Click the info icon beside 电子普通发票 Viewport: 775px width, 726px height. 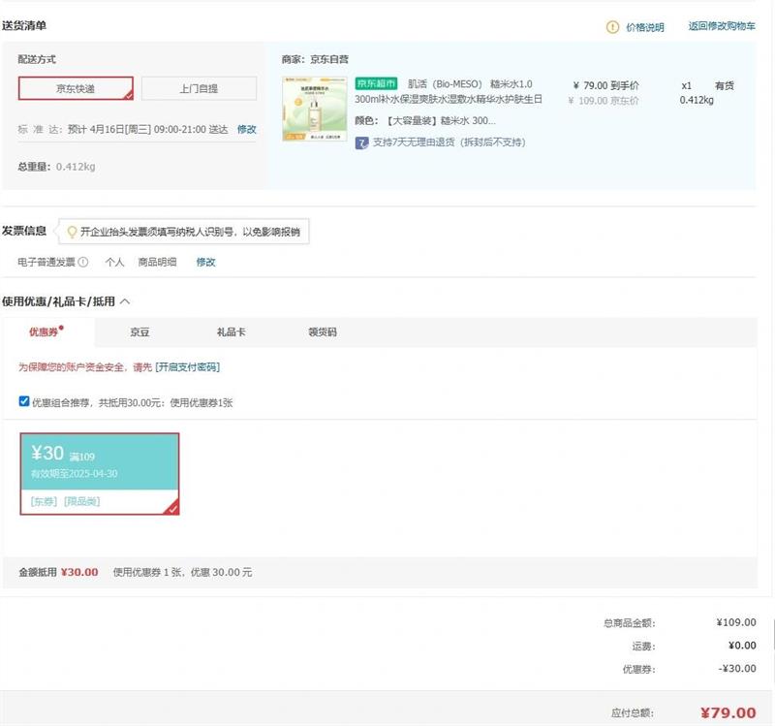pos(83,262)
